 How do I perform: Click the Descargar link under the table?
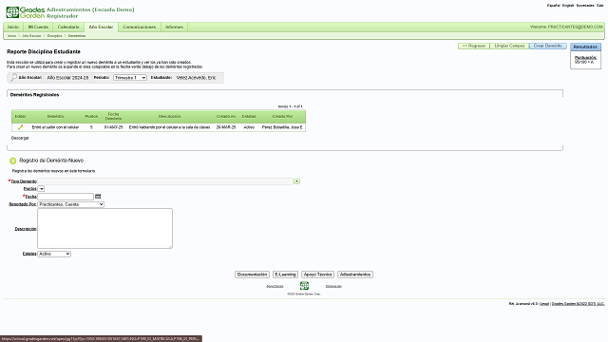[x=20, y=138]
